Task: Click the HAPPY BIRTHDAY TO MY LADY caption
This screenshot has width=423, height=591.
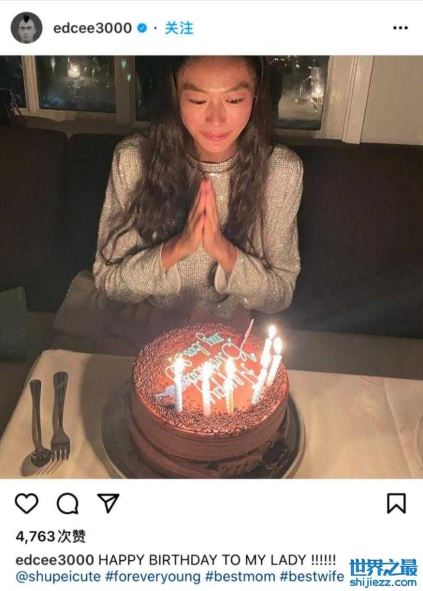Action: pyautogui.click(x=217, y=560)
